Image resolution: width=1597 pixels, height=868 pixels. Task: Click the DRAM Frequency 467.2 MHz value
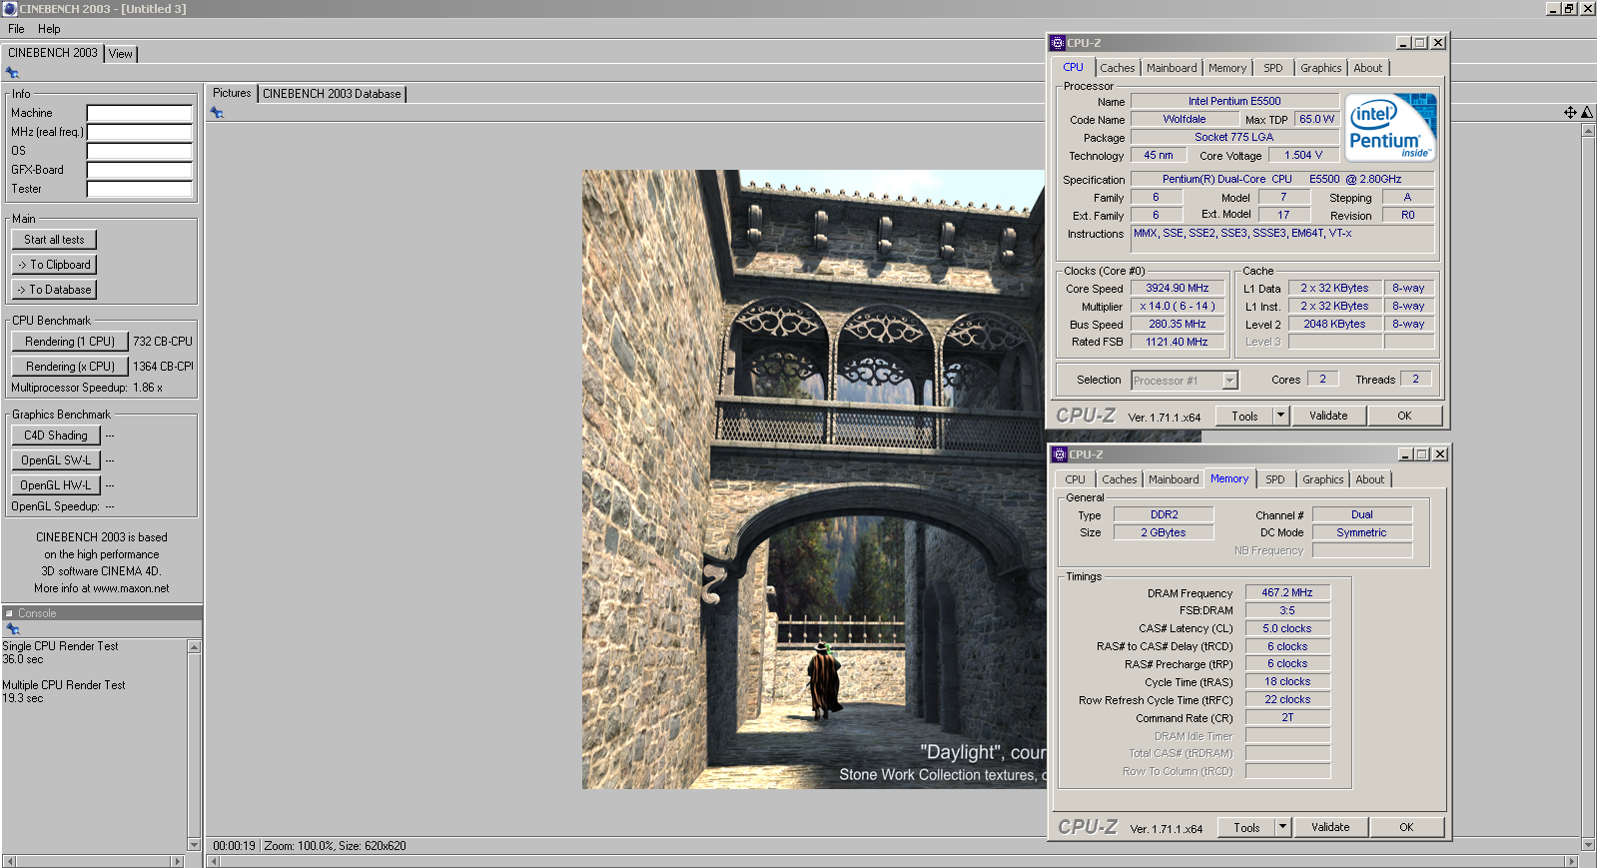(x=1286, y=592)
